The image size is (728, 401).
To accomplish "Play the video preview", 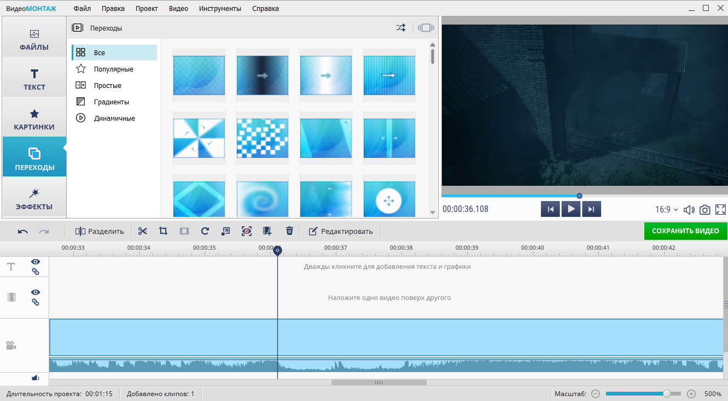I will [571, 209].
